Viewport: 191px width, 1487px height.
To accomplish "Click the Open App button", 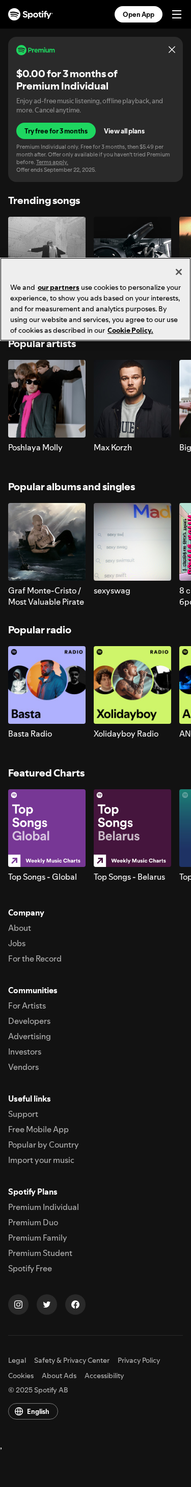I will coord(138,14).
